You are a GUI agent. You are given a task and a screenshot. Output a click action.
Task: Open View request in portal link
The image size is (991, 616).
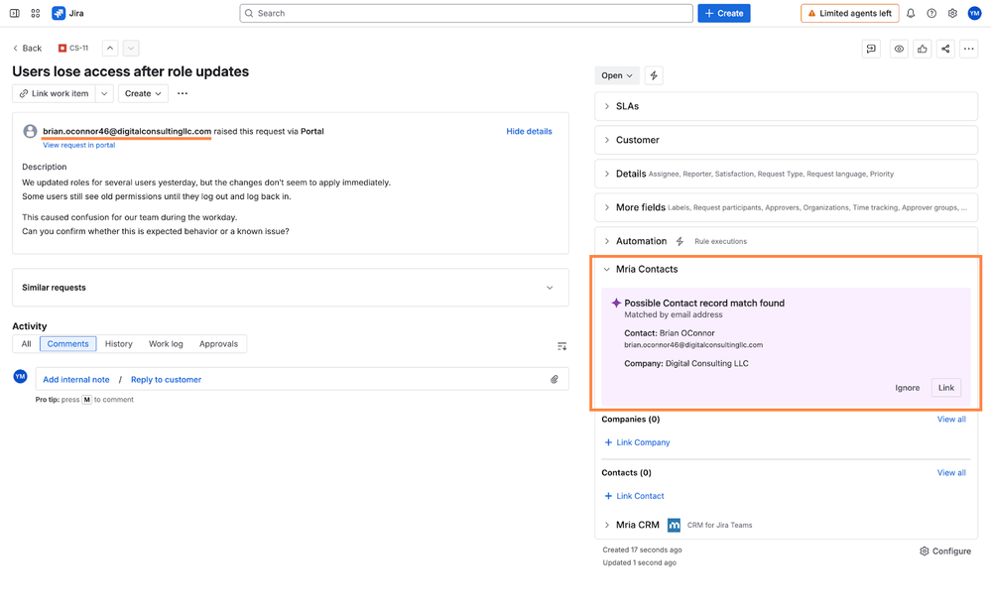click(79, 145)
